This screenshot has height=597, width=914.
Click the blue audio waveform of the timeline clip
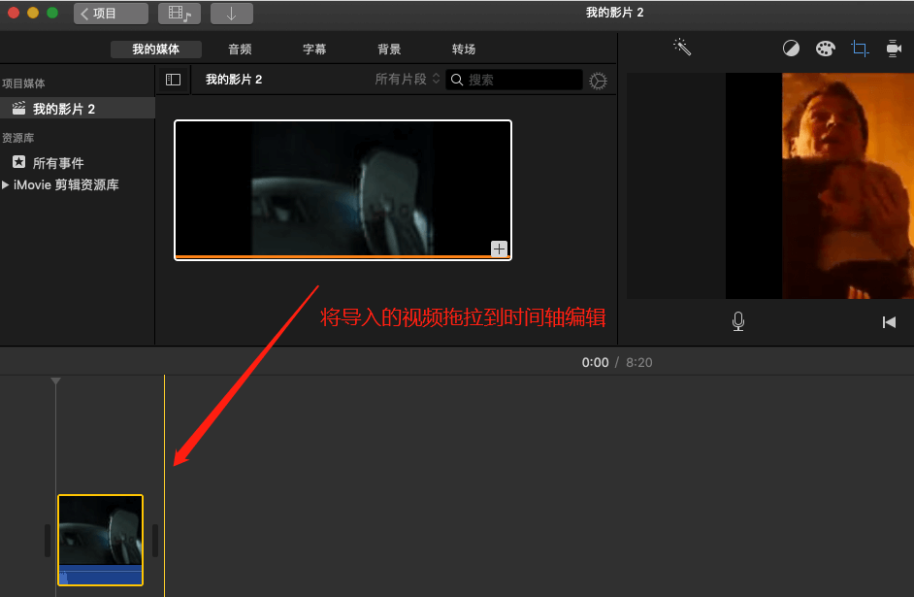coord(100,575)
